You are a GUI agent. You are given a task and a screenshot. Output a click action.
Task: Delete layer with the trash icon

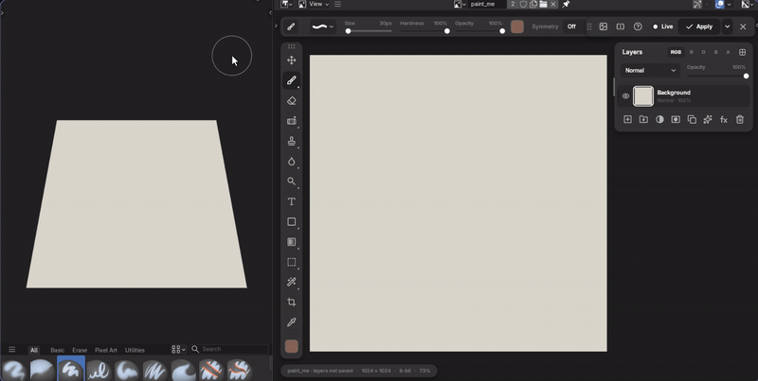pyautogui.click(x=740, y=120)
